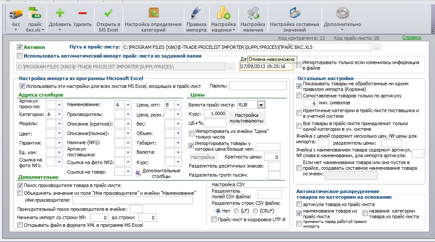This screenshot has width=435, height=242.
Task: Enable названия категории товара checkbox
Action: (365, 213)
